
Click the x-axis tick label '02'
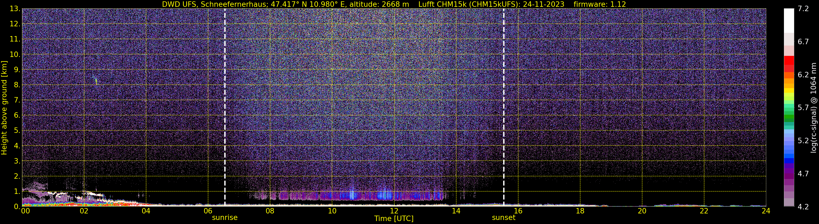pyautogui.click(x=84, y=211)
